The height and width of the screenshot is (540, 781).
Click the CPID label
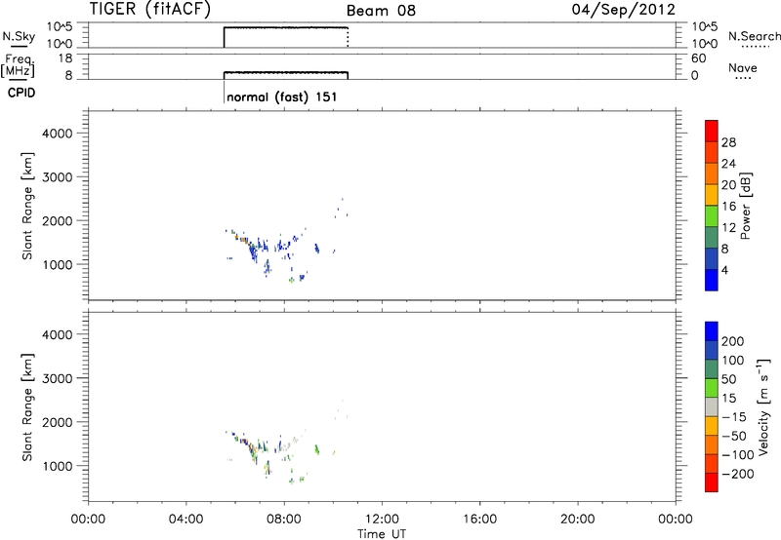coord(21,93)
